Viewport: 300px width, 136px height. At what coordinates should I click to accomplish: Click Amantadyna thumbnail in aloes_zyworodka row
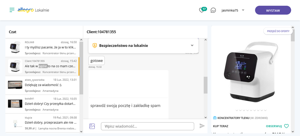click(x=15, y=85)
